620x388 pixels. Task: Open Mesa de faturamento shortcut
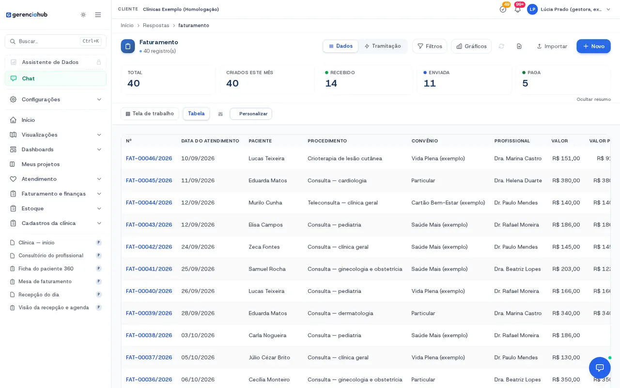pyautogui.click(x=45, y=282)
